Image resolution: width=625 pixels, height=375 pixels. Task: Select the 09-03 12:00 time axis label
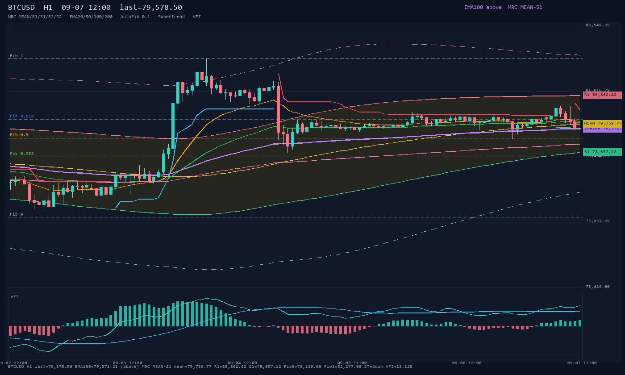pyautogui.click(x=128, y=363)
